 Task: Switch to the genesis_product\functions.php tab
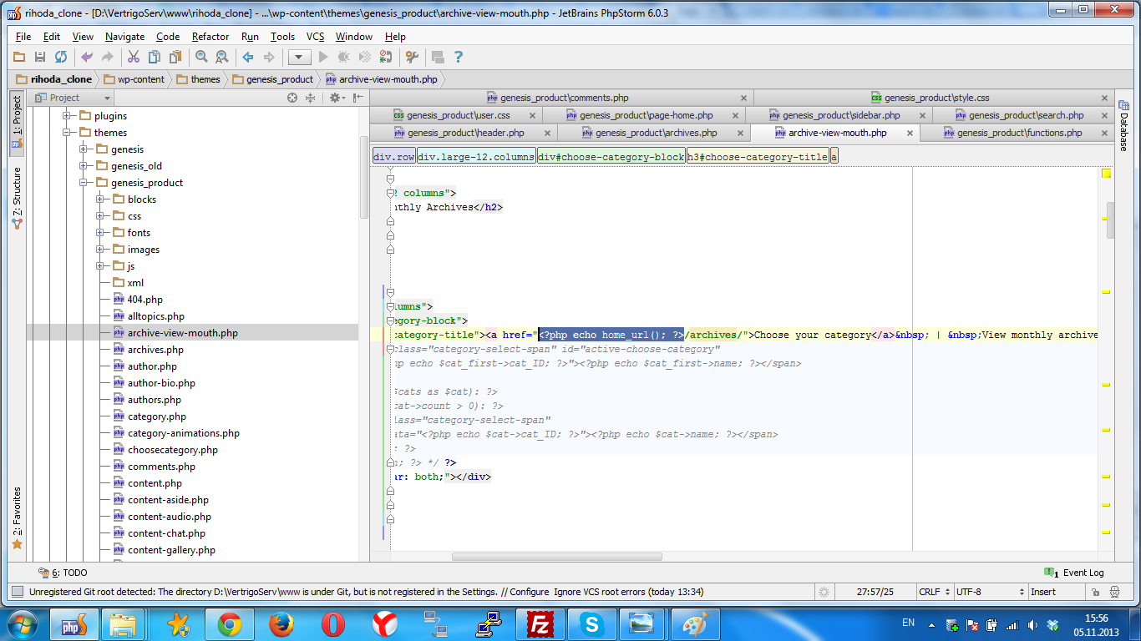point(1019,133)
